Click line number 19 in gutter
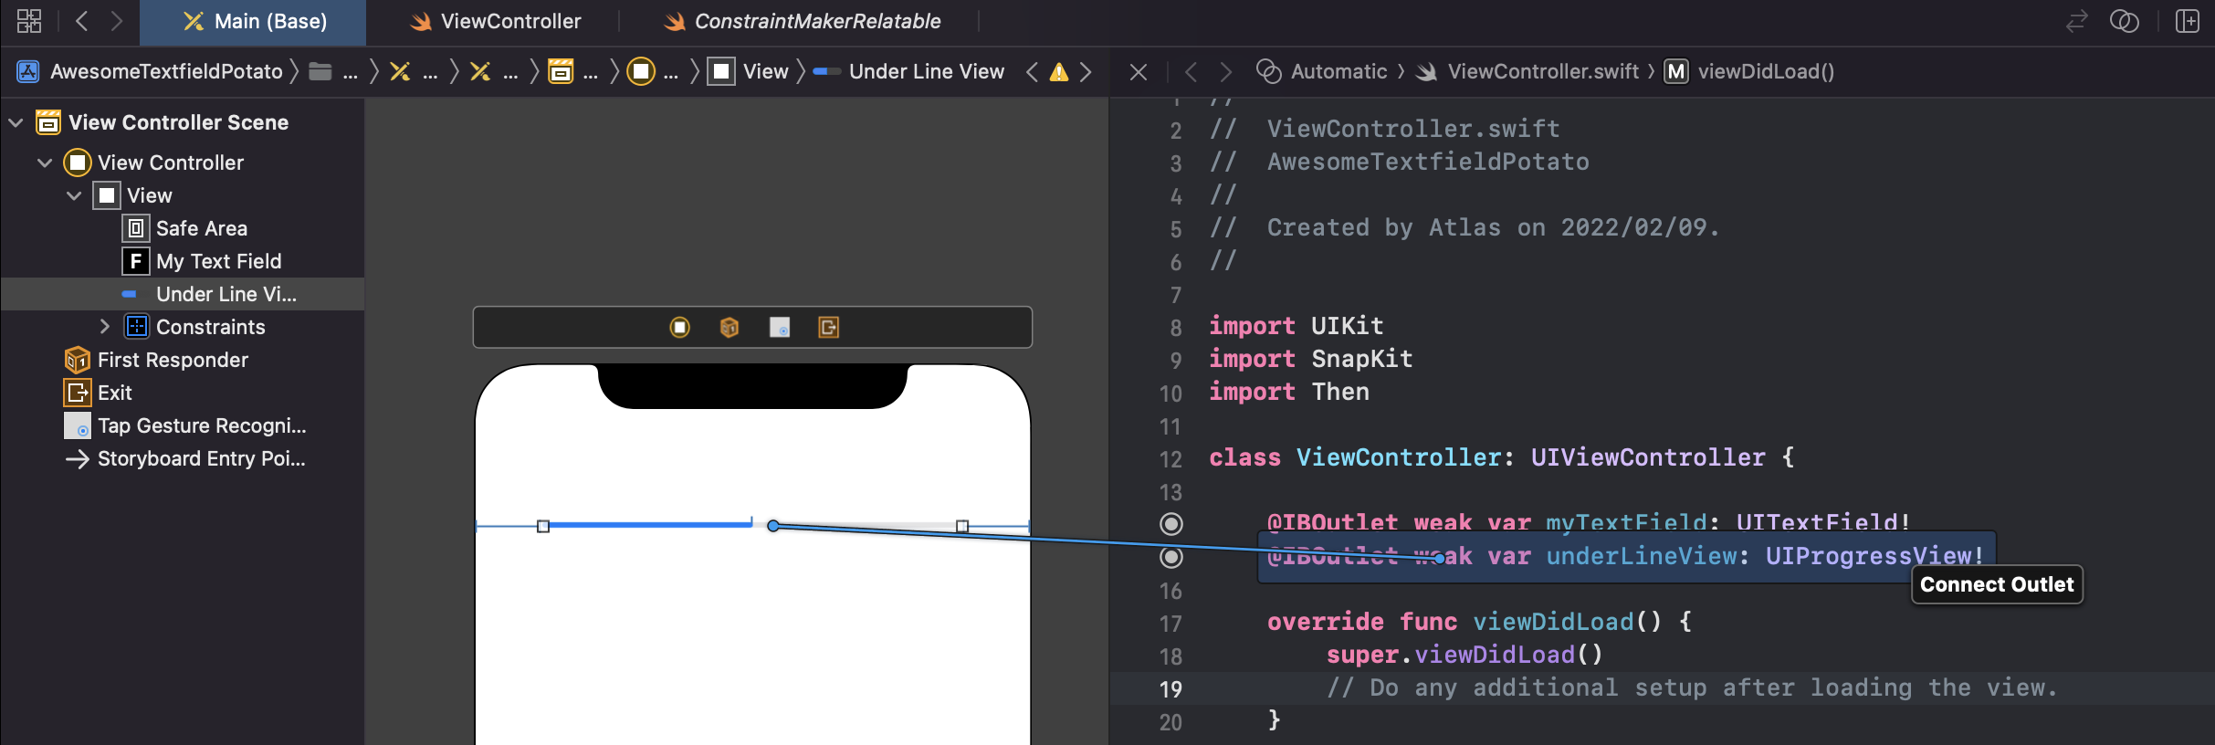 pos(1170,689)
